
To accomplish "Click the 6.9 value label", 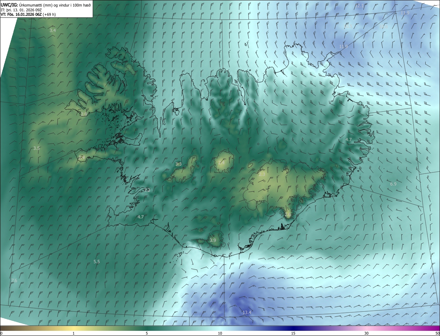I will click(393, 184).
